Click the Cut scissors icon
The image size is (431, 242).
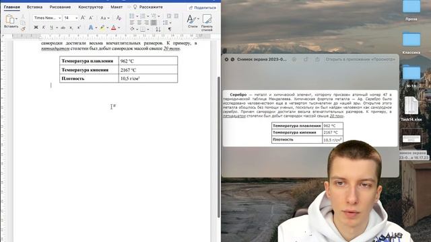point(23,17)
